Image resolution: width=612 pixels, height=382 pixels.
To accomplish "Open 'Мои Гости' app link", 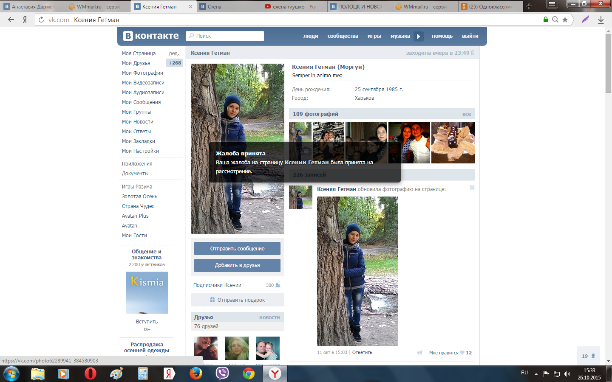I will (134, 236).
